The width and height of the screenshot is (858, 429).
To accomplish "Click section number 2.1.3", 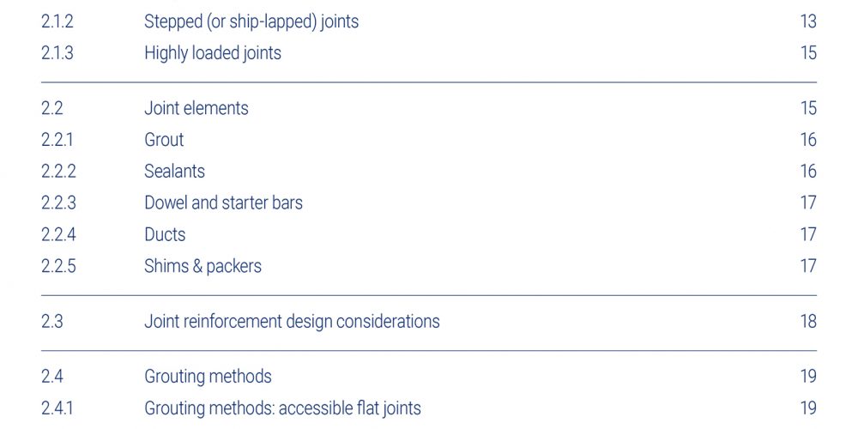I will click(x=57, y=53).
